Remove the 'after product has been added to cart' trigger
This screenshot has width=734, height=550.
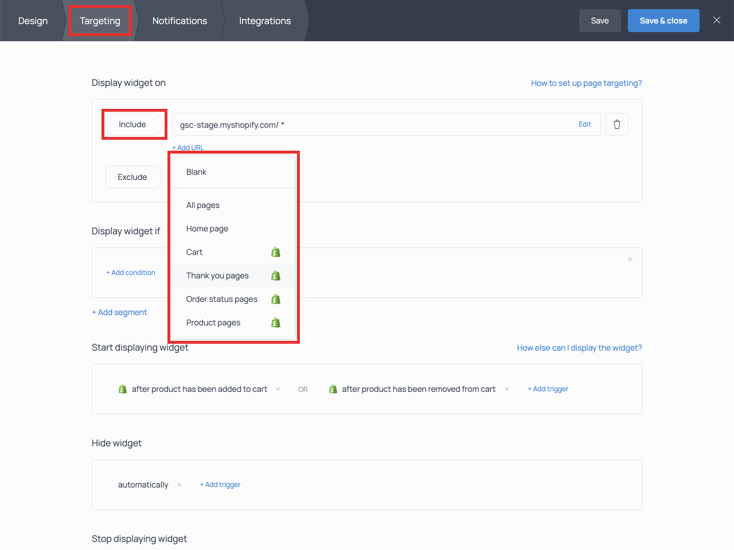coord(278,388)
